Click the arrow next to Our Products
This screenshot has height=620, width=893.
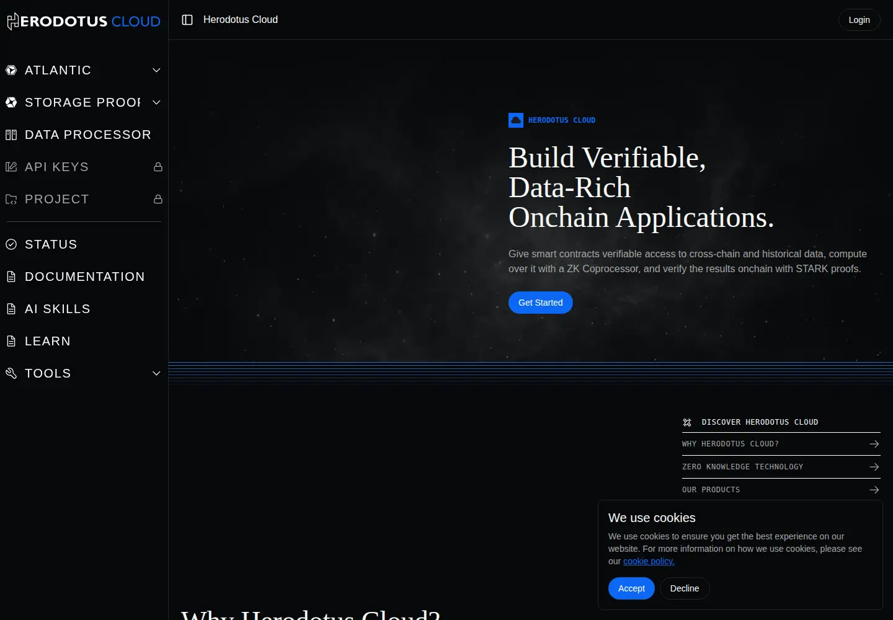(x=874, y=490)
